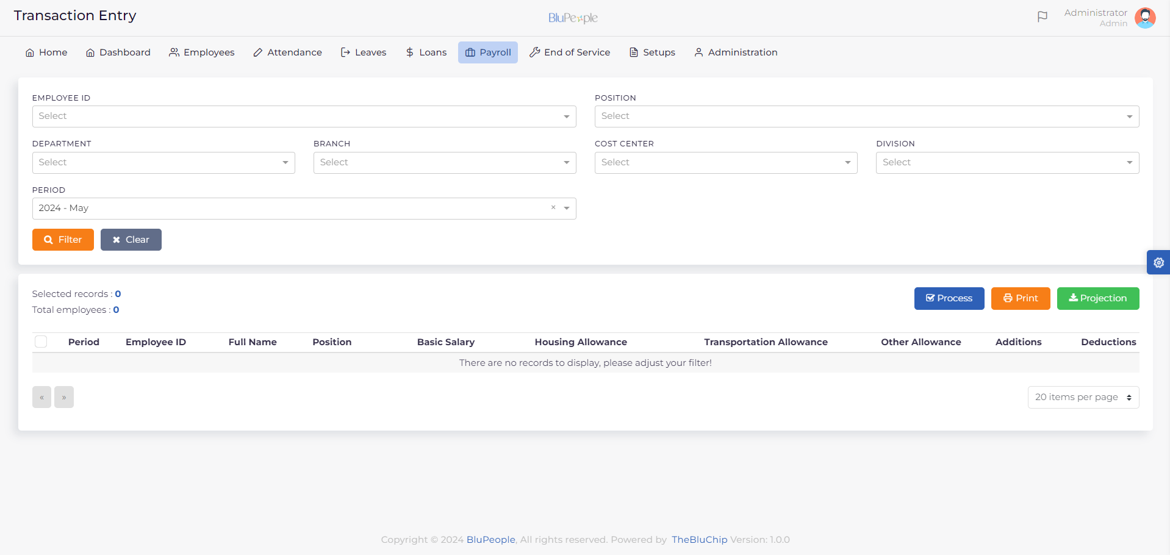The width and height of the screenshot is (1170, 555).
Task: Open the Setups menu
Action: click(652, 52)
